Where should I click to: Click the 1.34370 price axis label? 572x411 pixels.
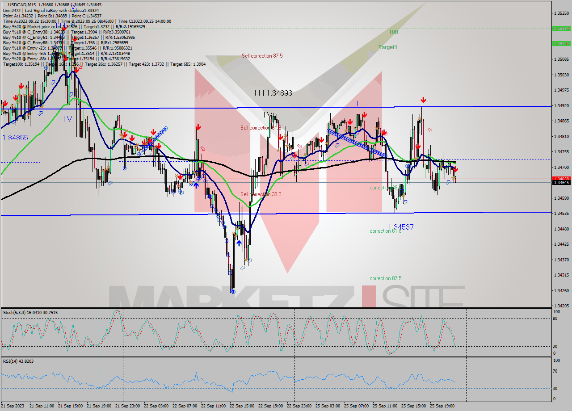(561, 260)
